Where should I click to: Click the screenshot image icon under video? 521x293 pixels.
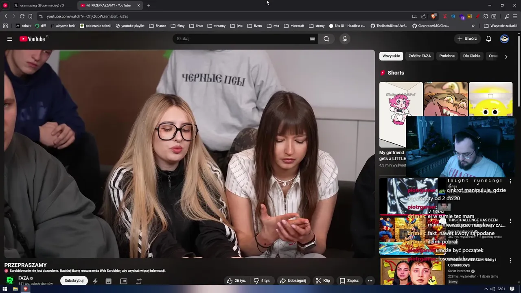coord(108,281)
